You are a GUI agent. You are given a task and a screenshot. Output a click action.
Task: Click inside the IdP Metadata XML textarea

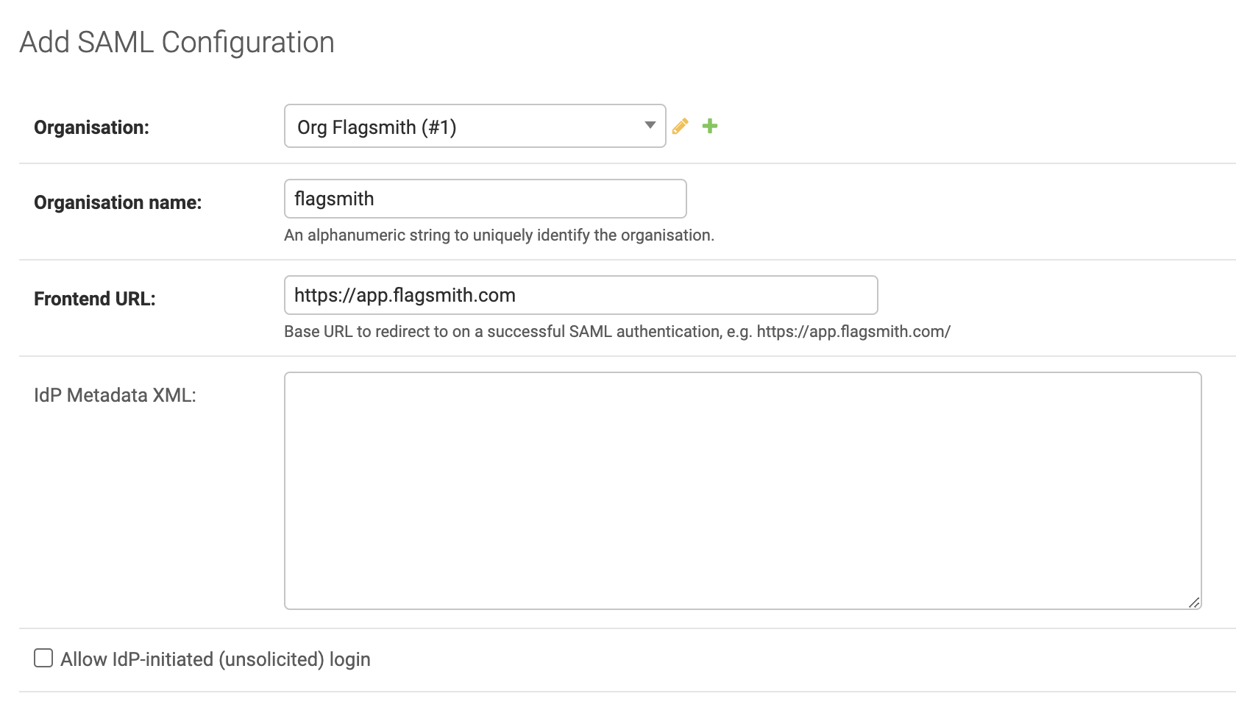click(x=743, y=491)
